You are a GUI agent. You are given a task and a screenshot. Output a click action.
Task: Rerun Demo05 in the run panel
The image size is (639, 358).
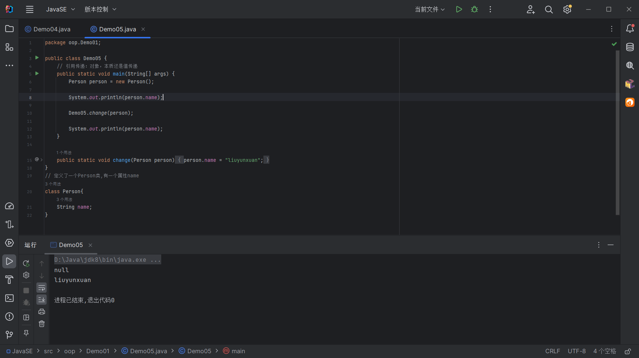coord(26,263)
